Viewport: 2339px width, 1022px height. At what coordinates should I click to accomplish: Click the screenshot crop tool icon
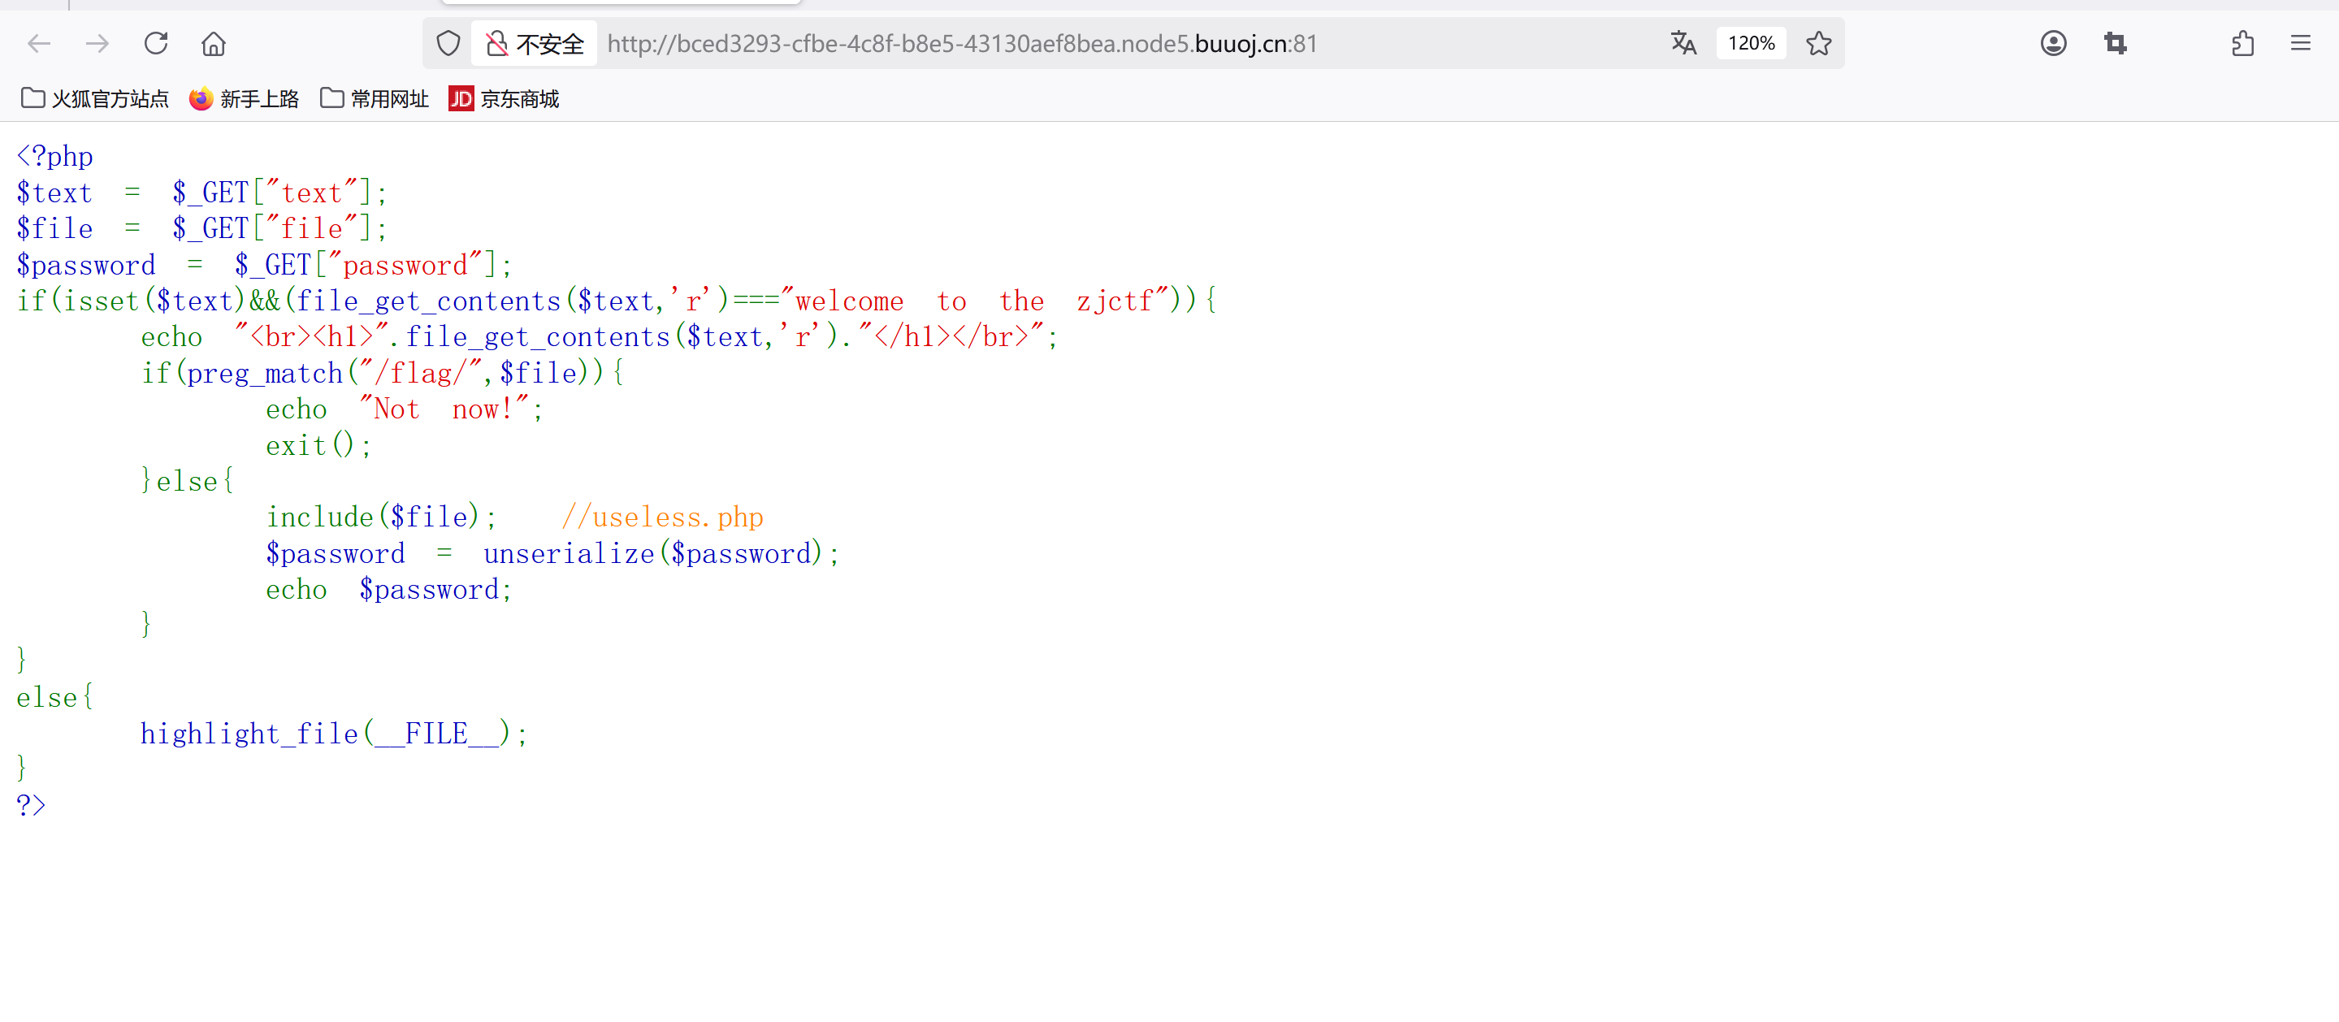pos(2116,44)
